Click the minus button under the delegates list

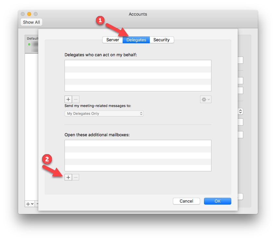point(76,100)
